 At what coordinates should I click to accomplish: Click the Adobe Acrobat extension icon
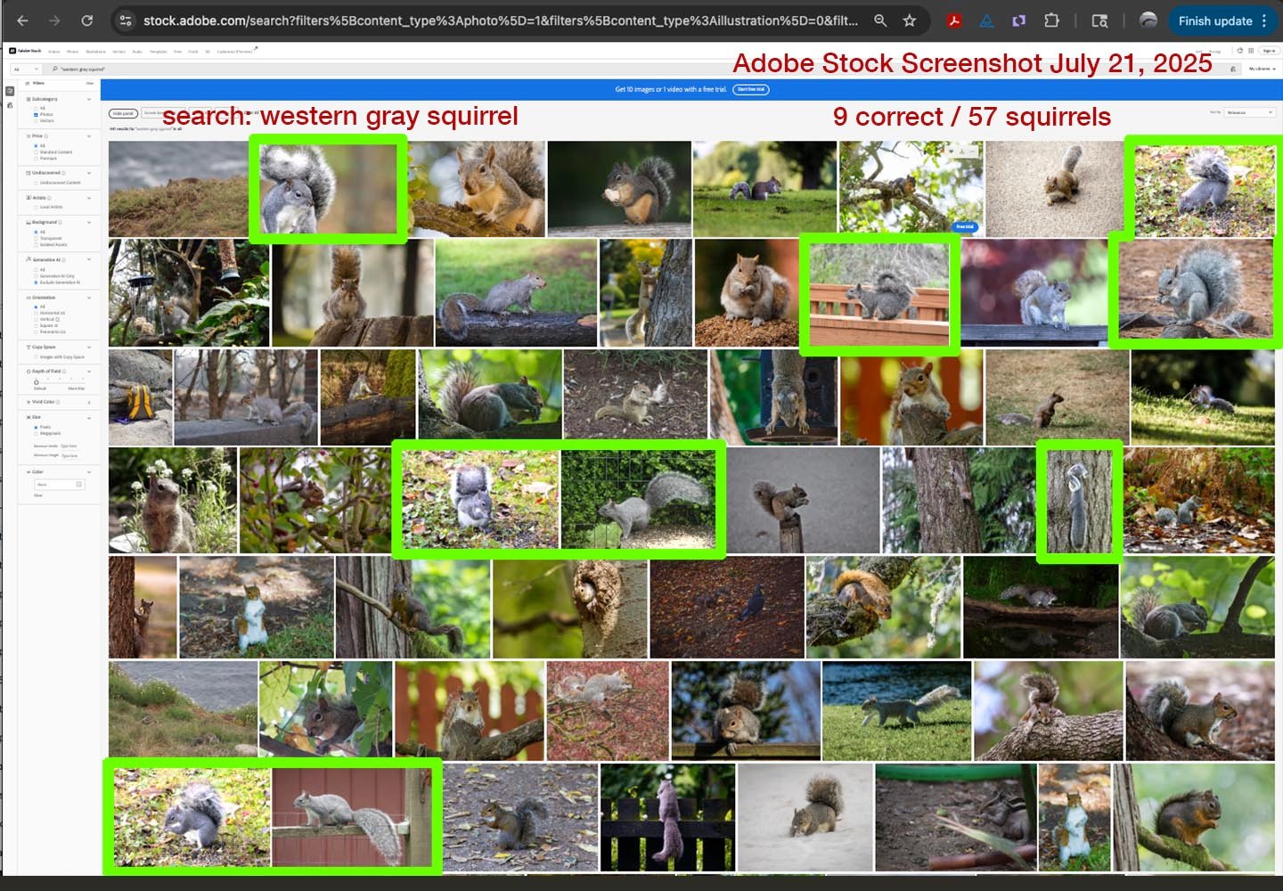954,20
